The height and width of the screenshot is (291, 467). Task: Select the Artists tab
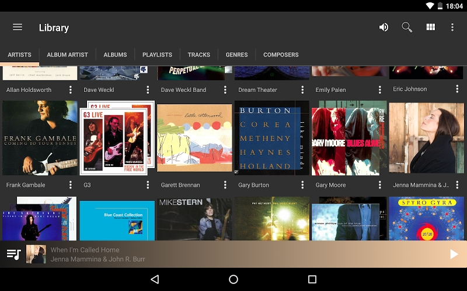click(x=19, y=55)
